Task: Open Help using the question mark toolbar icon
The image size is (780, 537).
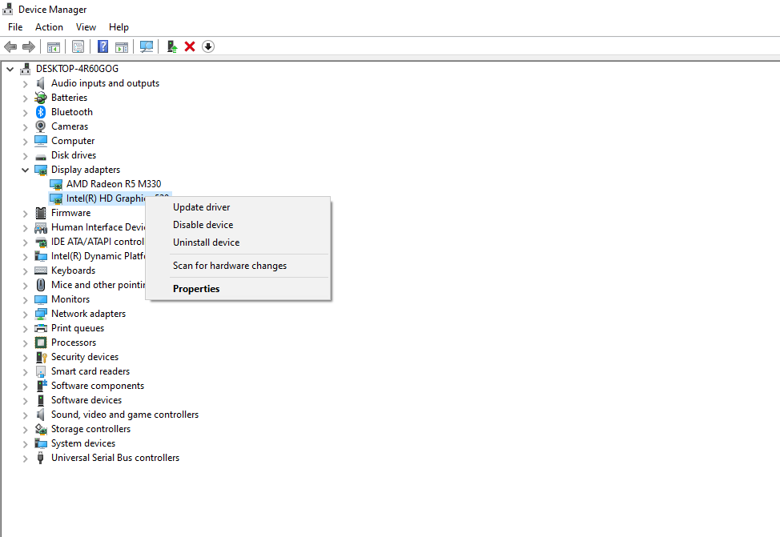Action: tap(103, 46)
